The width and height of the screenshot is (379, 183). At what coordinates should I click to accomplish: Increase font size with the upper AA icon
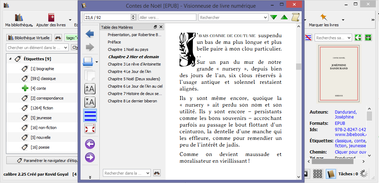pos(90,89)
